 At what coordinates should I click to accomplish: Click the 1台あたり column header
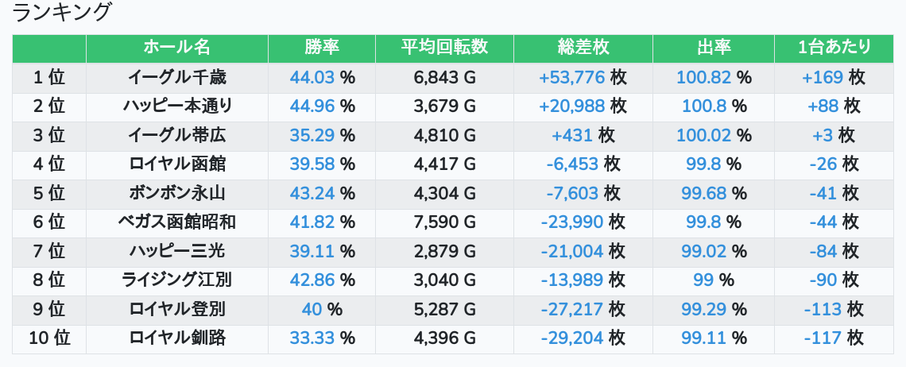(834, 48)
